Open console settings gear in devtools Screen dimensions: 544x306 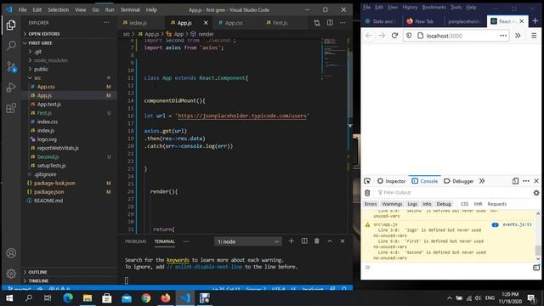click(536, 193)
